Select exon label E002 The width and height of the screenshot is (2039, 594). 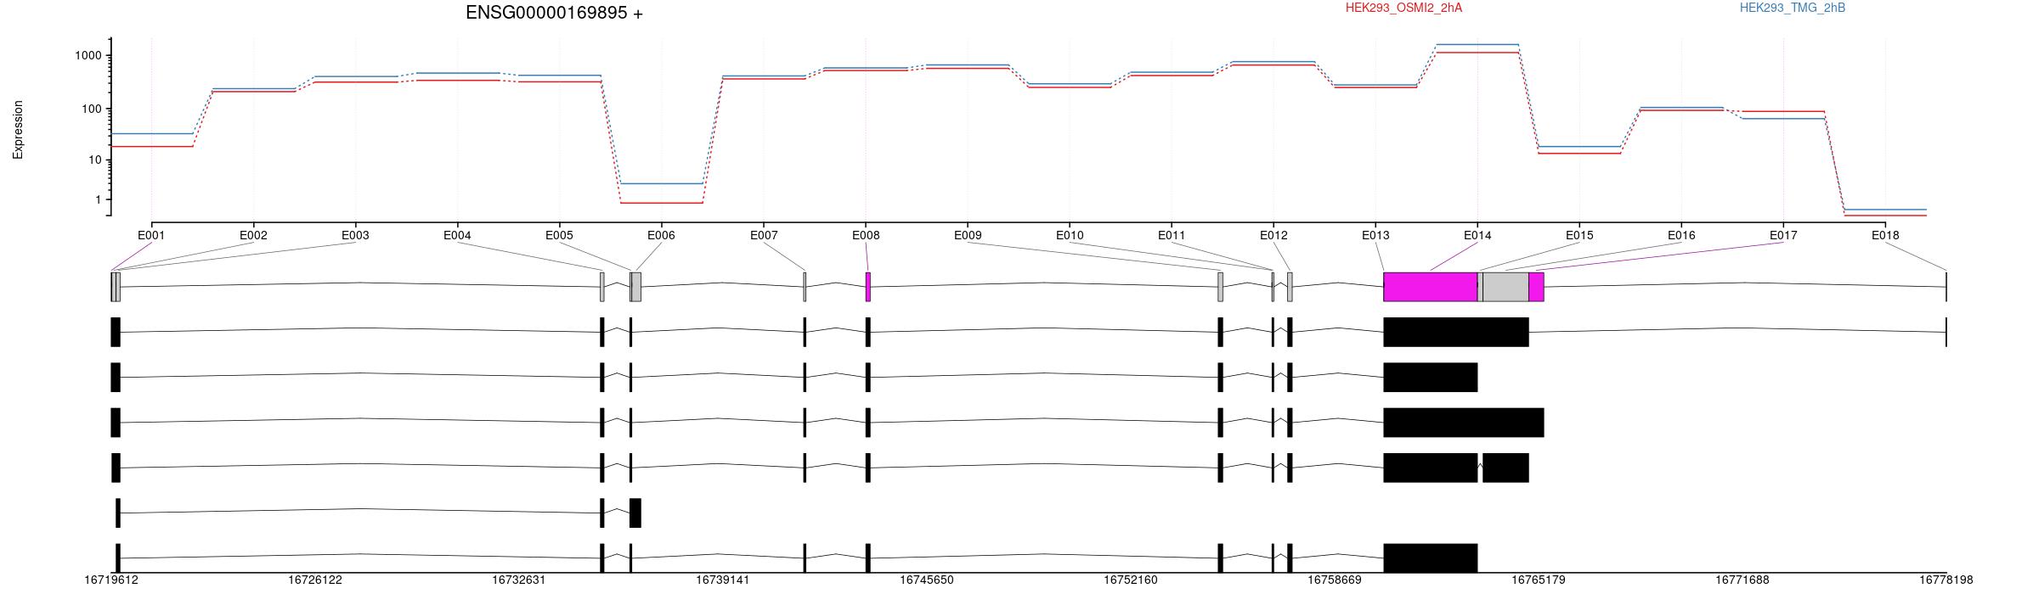coord(253,235)
